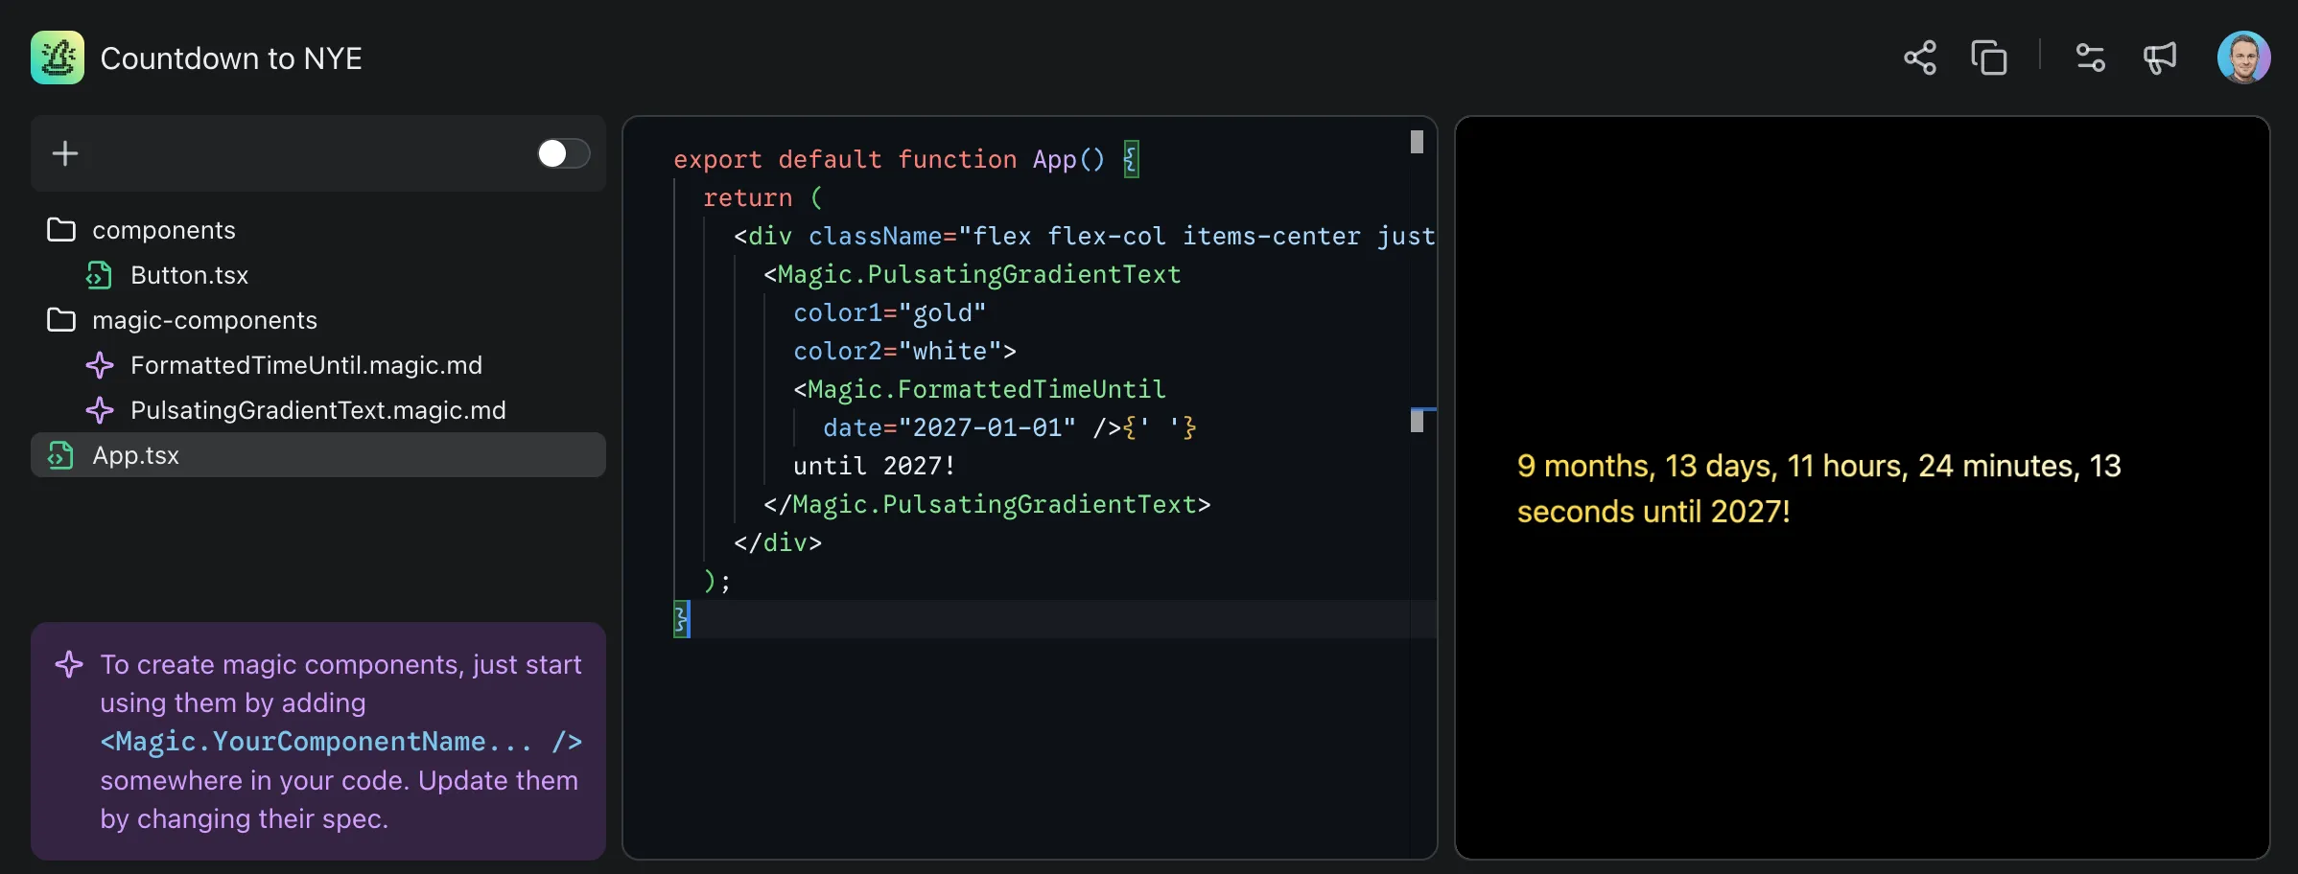Select App.tsx in the file tree
The image size is (2298, 874).
click(135, 455)
